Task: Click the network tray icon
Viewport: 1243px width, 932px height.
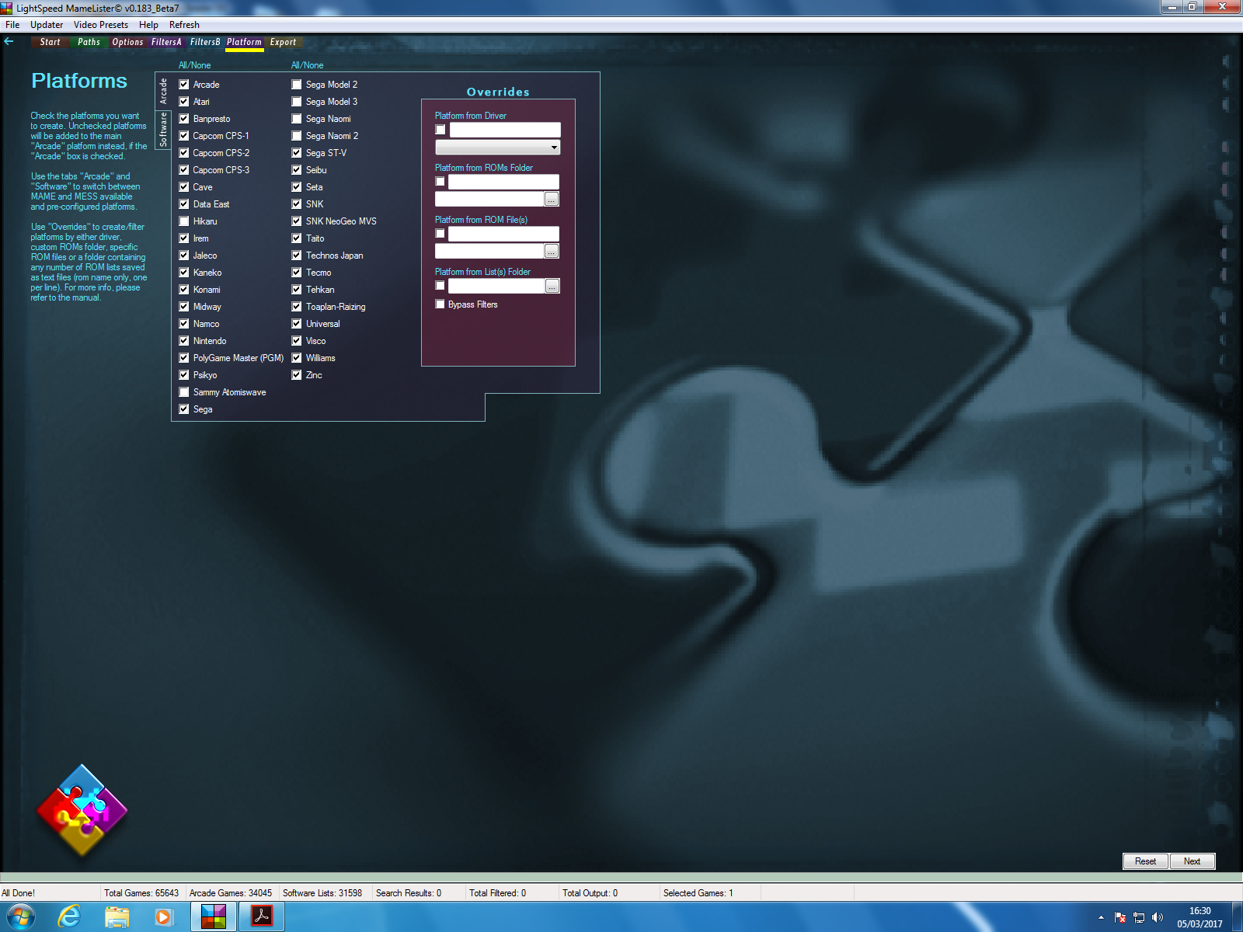Action: click(1139, 917)
